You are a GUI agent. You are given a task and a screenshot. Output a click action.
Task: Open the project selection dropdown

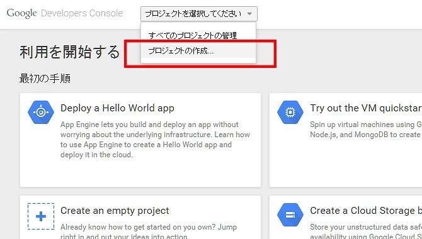point(198,14)
